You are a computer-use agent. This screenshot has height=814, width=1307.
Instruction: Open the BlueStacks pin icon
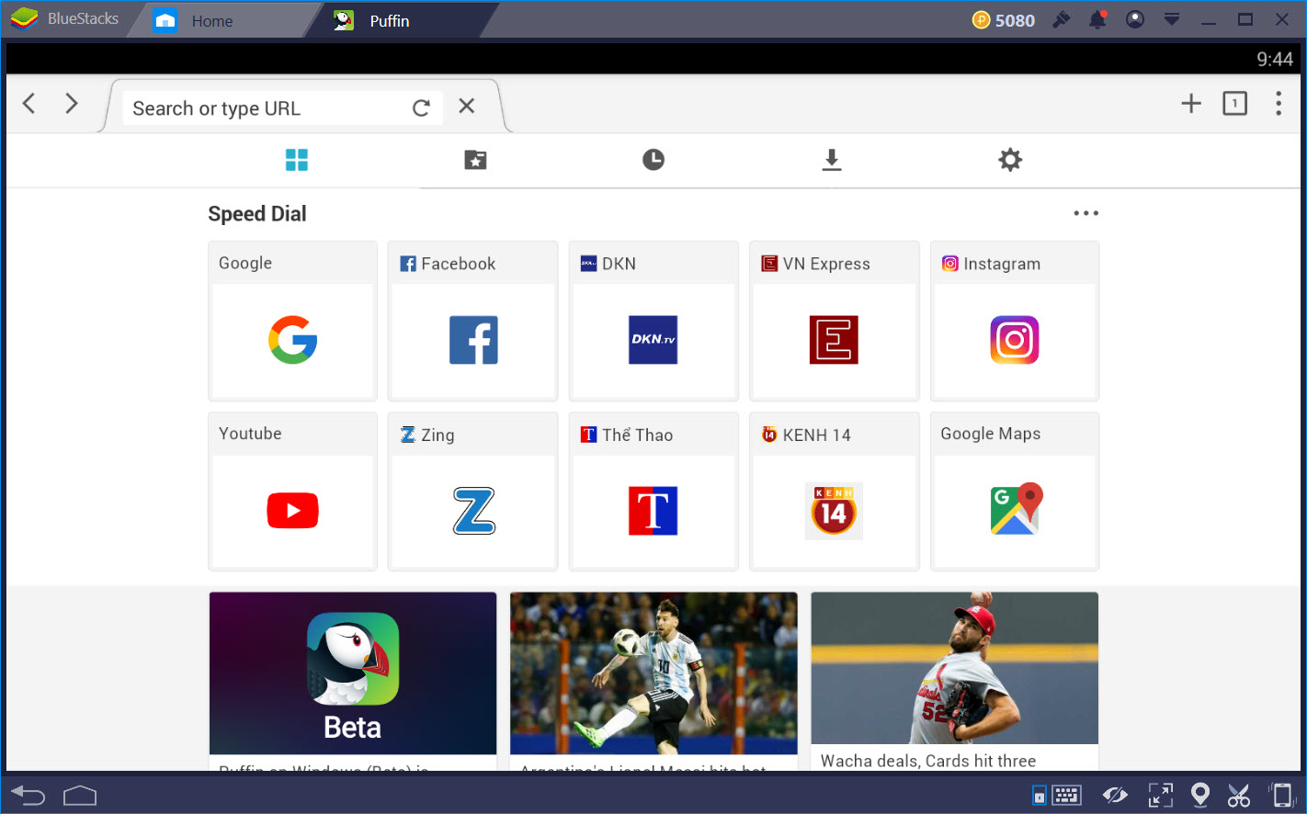[x=1062, y=19]
